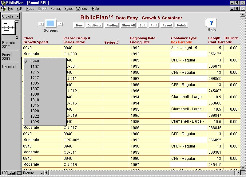Open the Growth layout dropdown
The width and height of the screenshot is (246, 177).
pos(10,16)
